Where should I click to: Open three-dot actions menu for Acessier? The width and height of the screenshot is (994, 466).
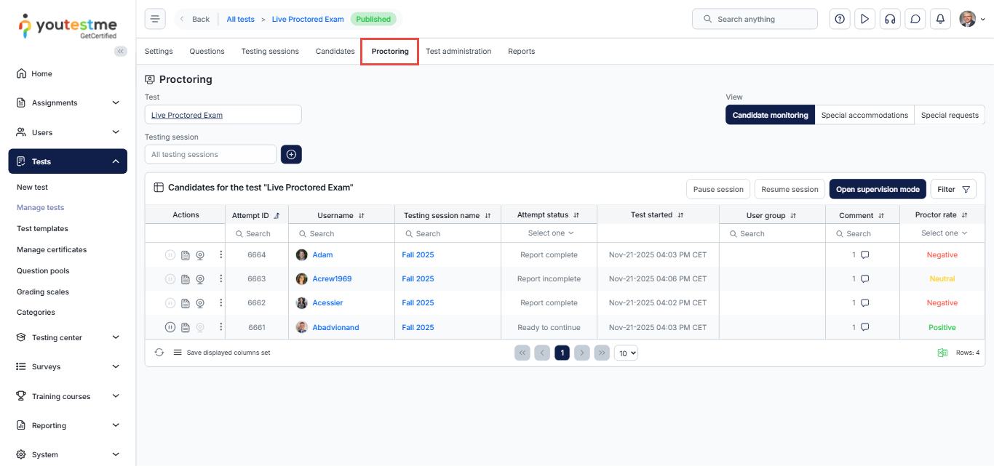[x=221, y=303]
